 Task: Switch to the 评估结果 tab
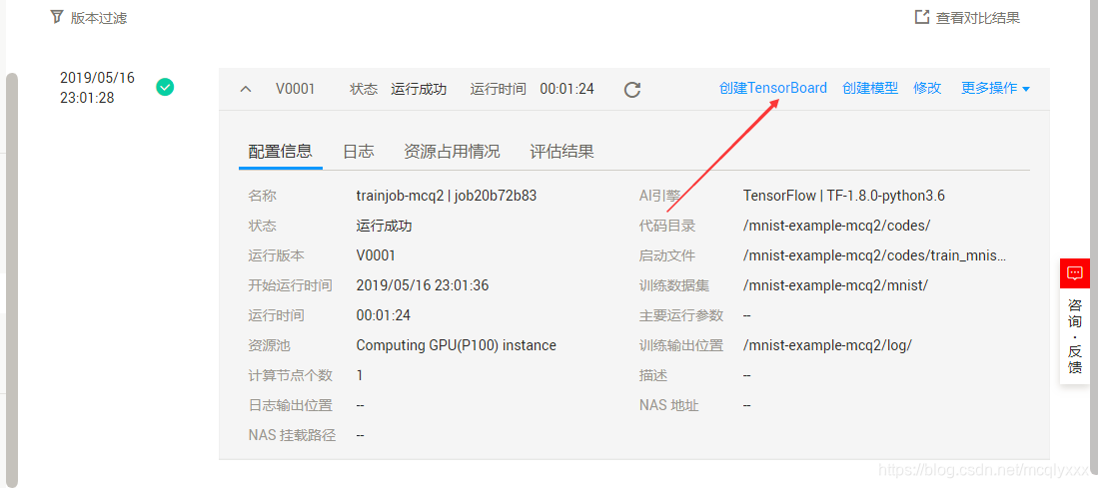(x=561, y=152)
